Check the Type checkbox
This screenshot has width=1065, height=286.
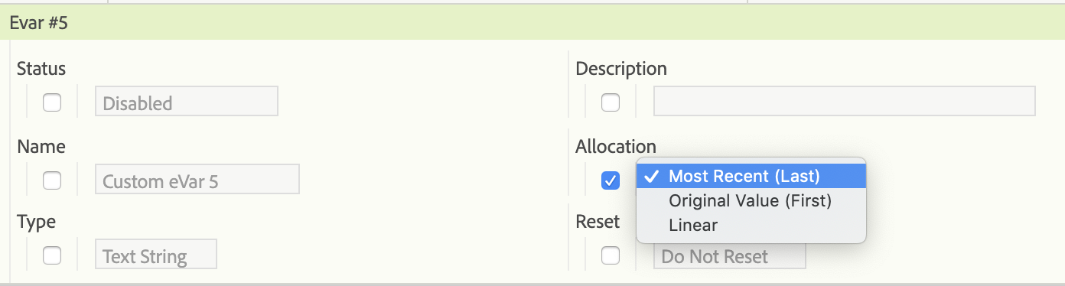[x=52, y=255]
